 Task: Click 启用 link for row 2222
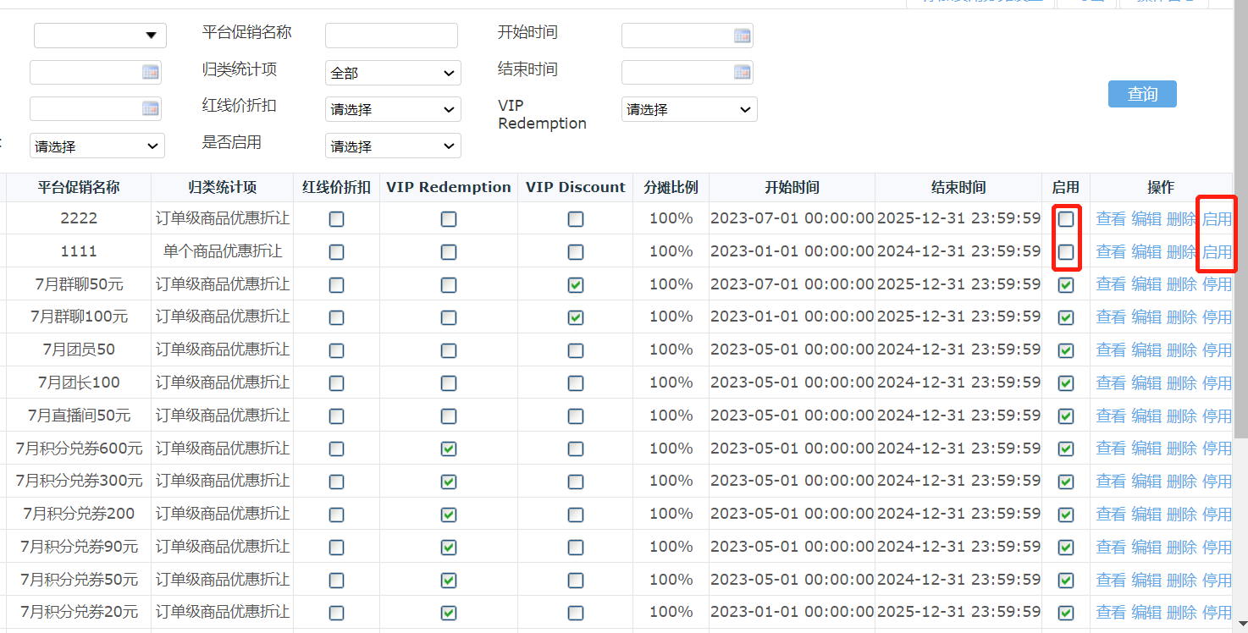1217,219
